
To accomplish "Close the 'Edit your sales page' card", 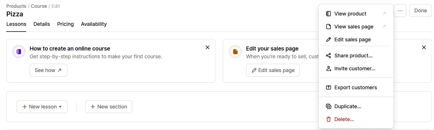I will coord(424,47).
